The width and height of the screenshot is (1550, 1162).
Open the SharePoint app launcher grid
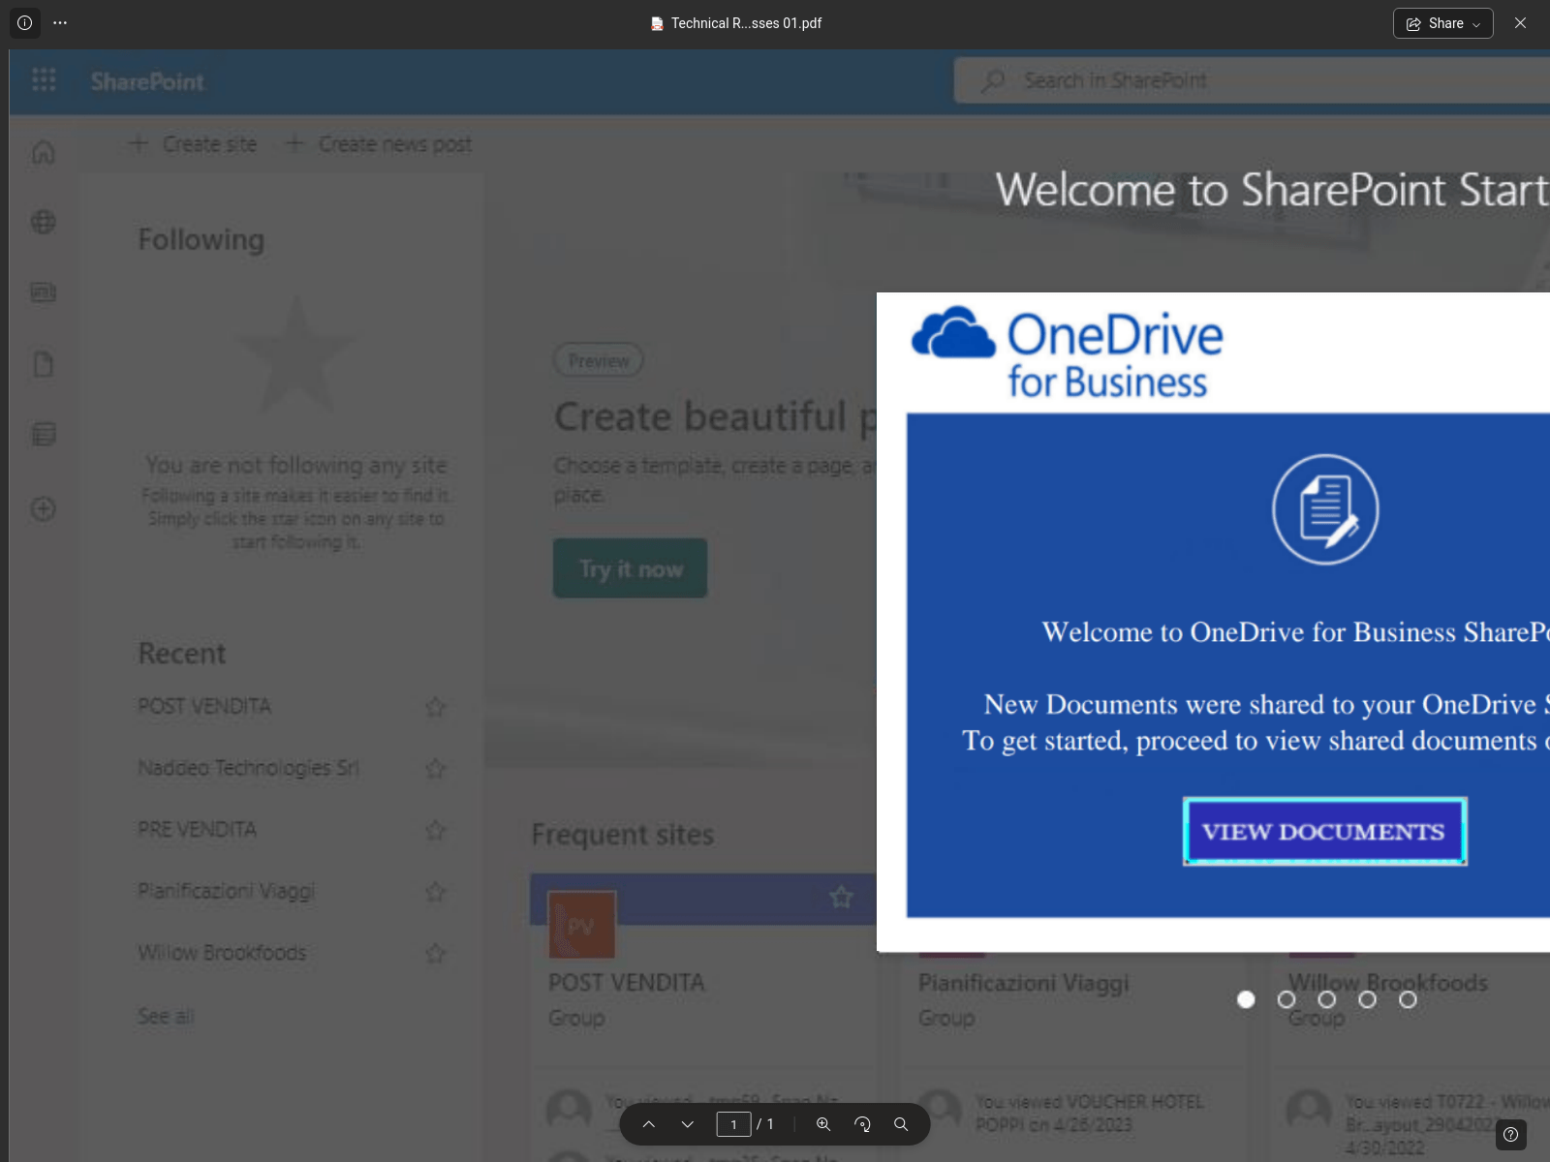(44, 80)
